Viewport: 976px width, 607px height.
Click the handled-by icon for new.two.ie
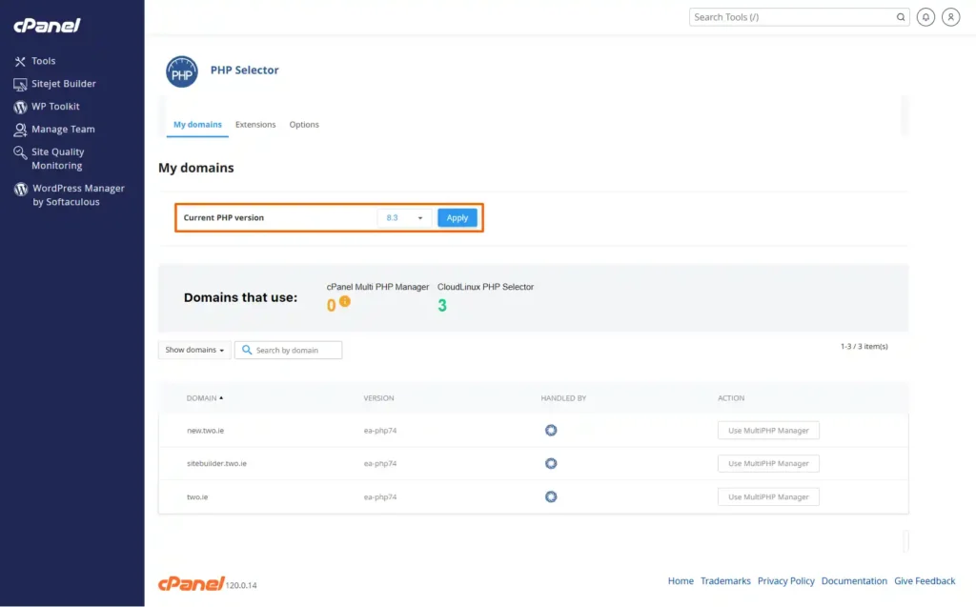coord(551,430)
